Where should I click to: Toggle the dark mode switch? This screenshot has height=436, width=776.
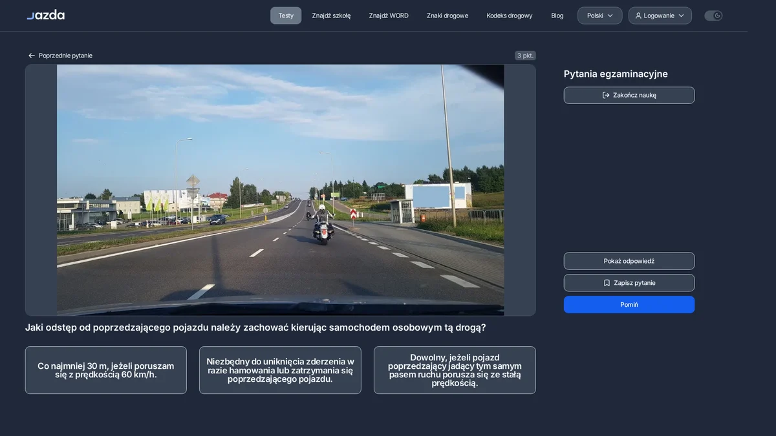coord(713,16)
